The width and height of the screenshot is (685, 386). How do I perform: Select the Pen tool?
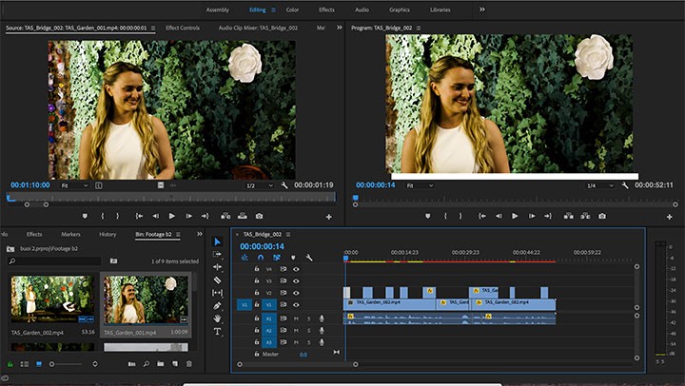tap(217, 305)
